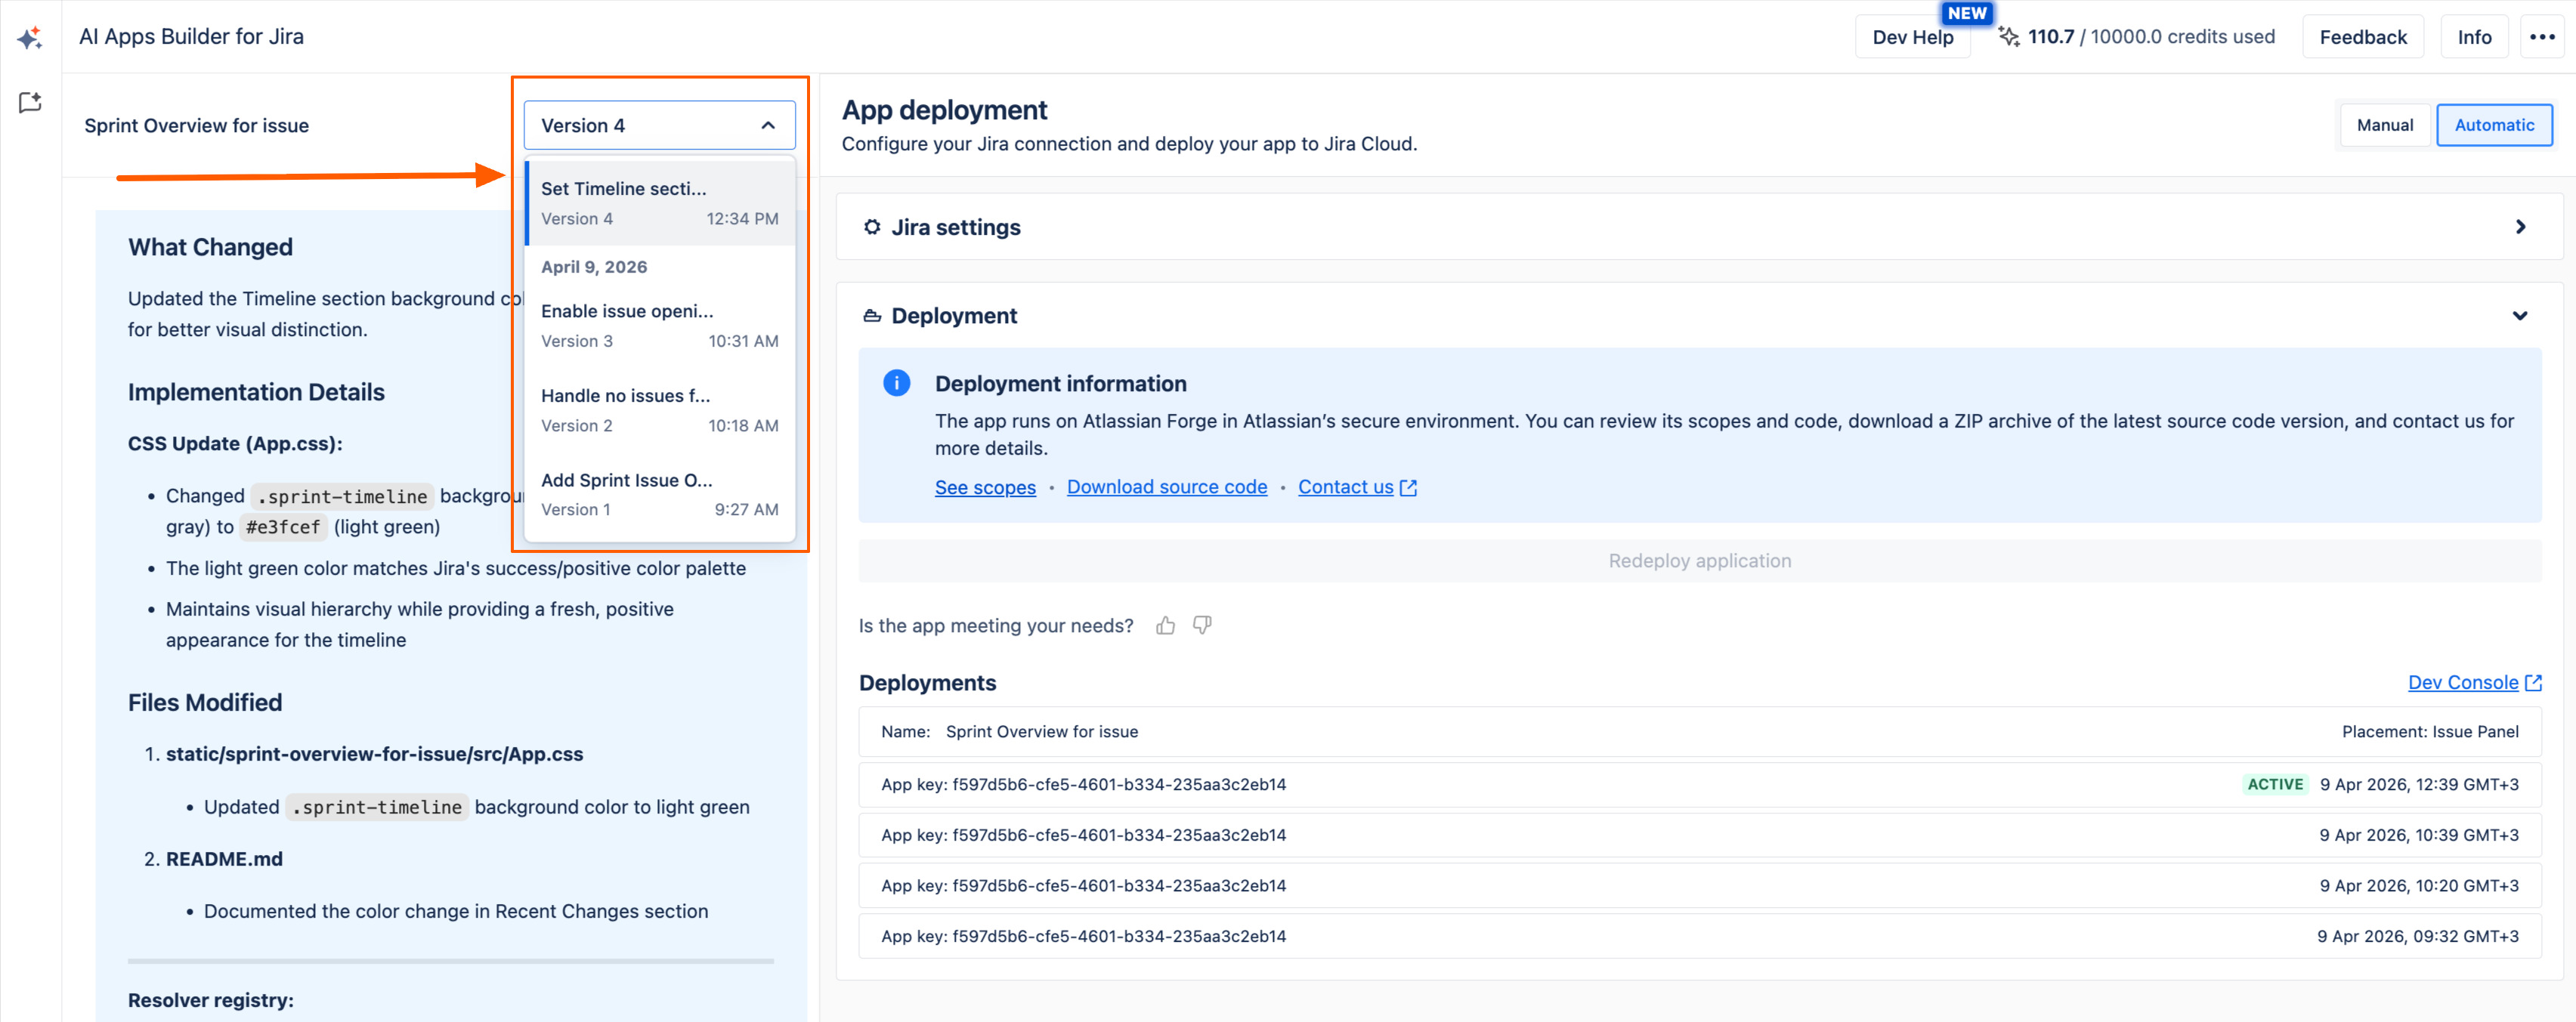Click the Jira settings gear icon
This screenshot has height=1022, width=2576.
tap(872, 228)
